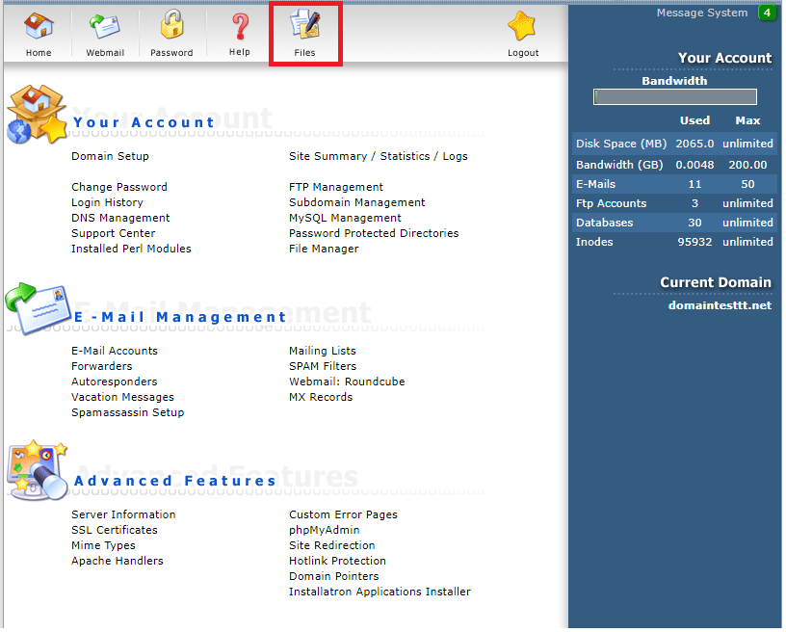Open MySQL Management
Image resolution: width=786 pixels, height=632 pixels.
point(346,219)
